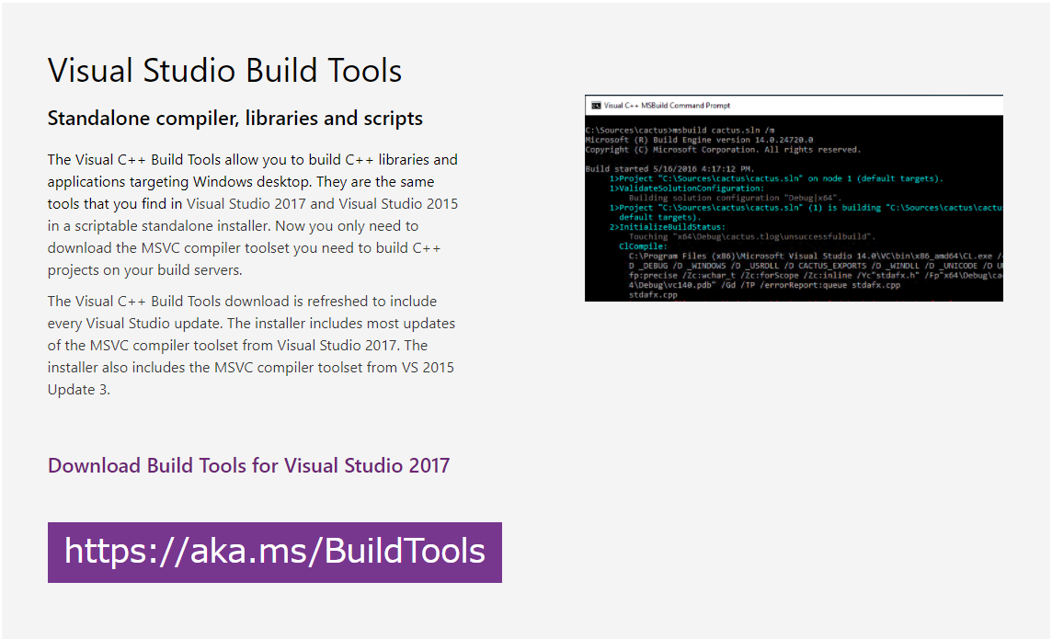Image resolution: width=1052 pixels, height=639 pixels.
Task: Click the Build started 5/16/2016 line
Action: [669, 169]
